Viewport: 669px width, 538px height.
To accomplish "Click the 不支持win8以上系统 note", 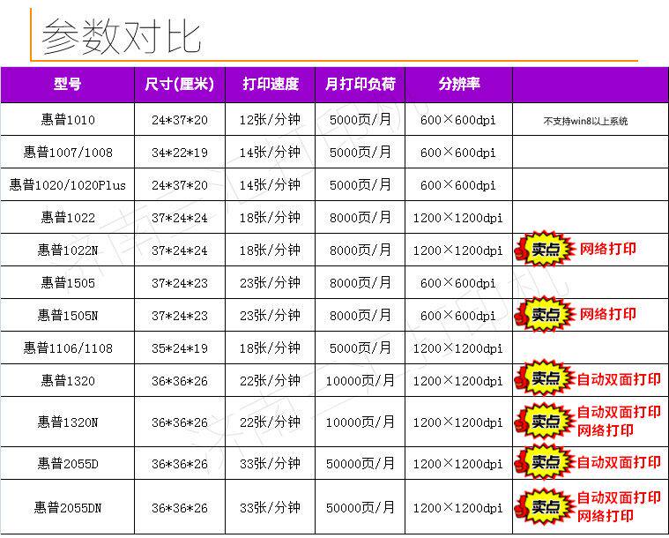I will (585, 121).
